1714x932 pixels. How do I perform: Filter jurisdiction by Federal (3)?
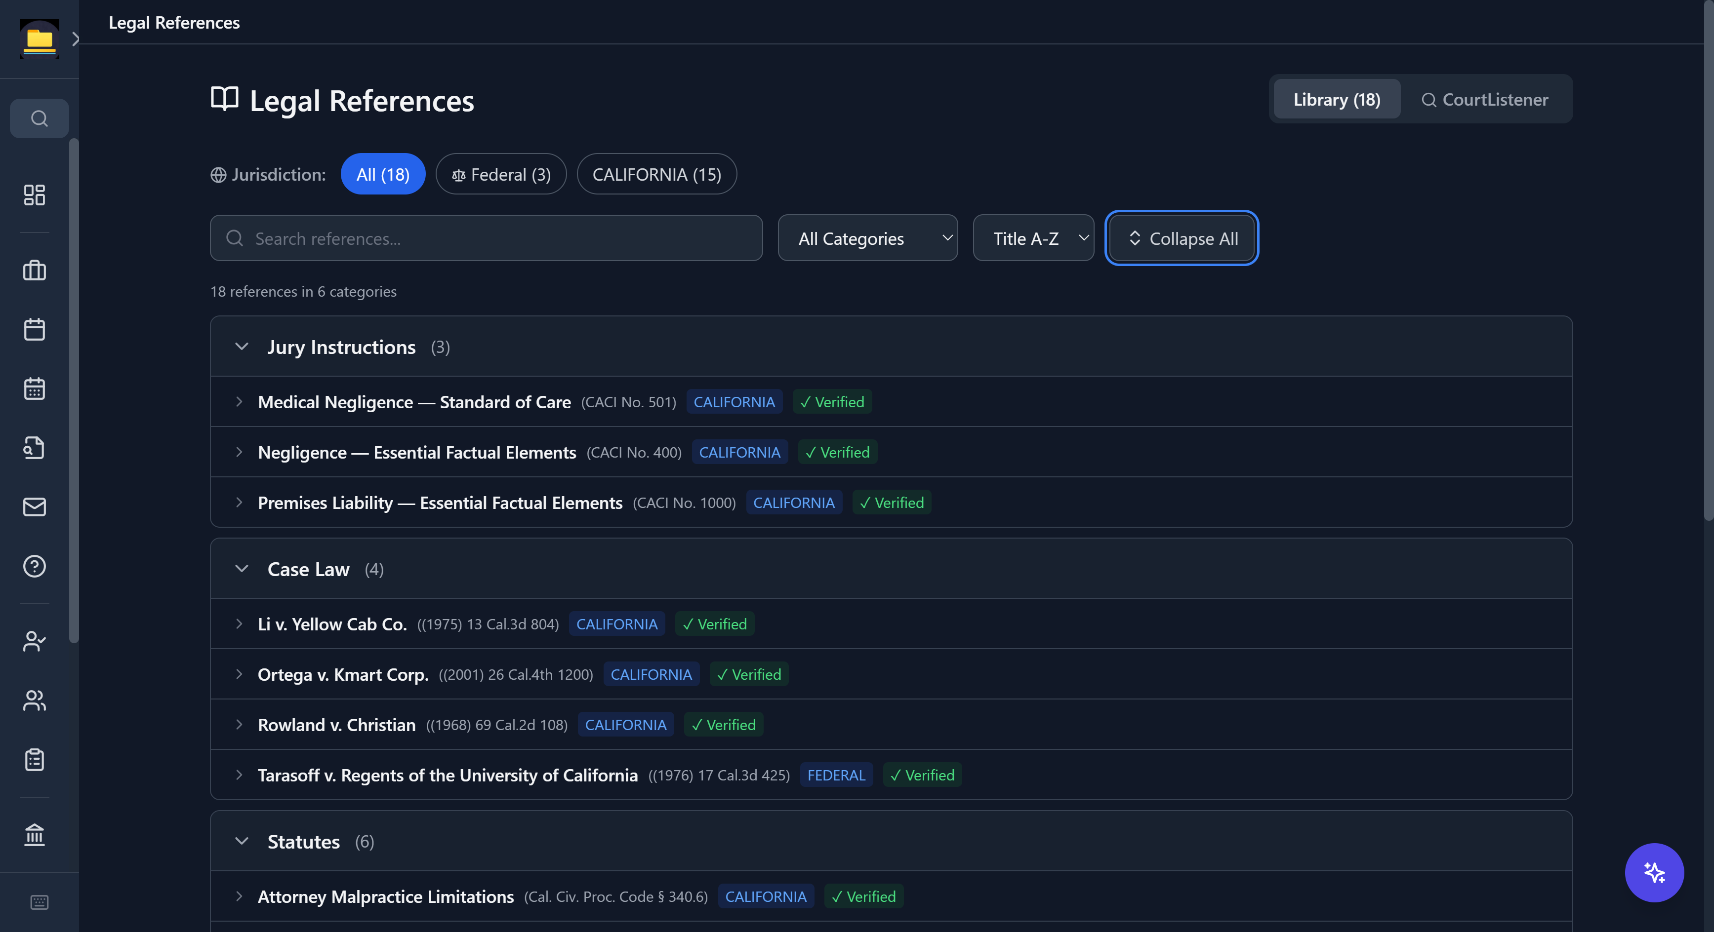501,174
